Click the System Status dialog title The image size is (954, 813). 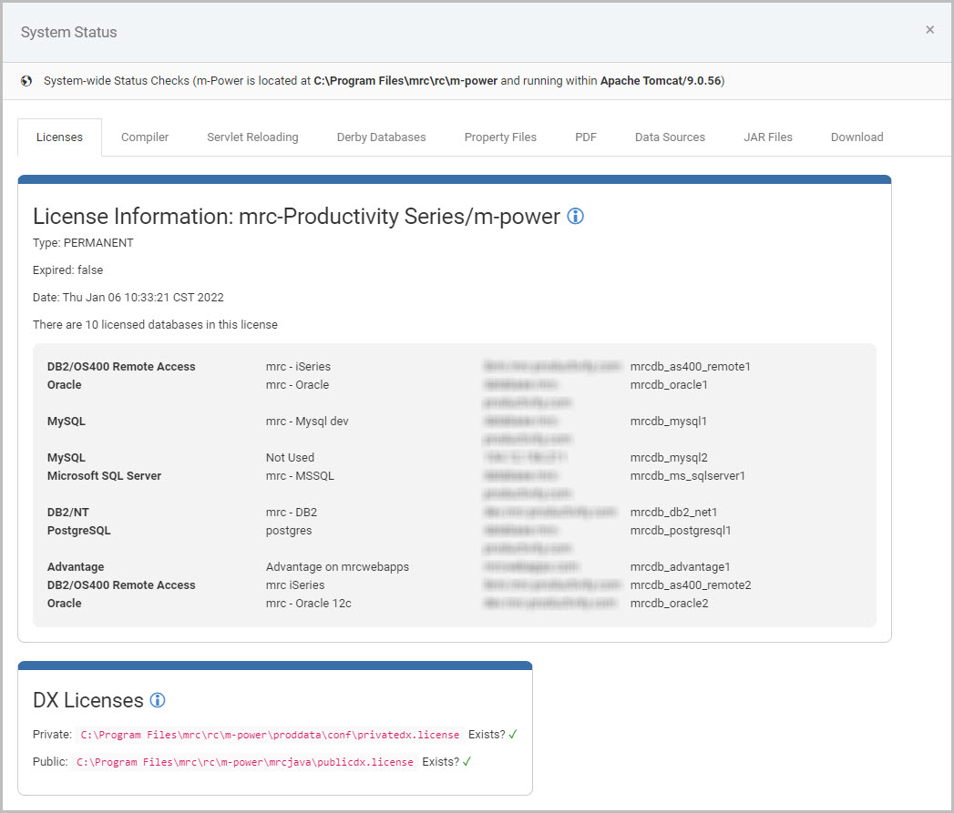(68, 32)
